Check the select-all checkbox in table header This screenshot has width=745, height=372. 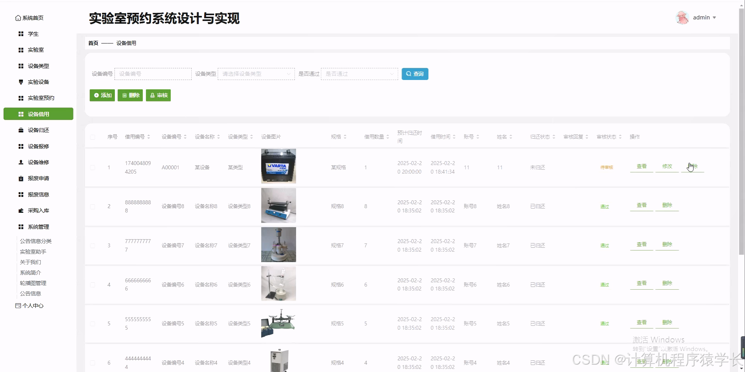tap(93, 137)
